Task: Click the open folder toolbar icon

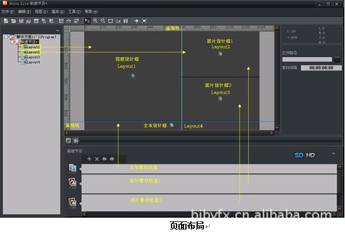Action: click(14, 21)
